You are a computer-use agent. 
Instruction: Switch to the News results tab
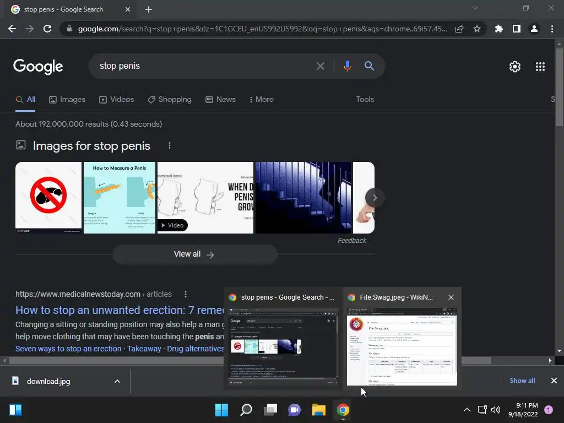point(220,99)
